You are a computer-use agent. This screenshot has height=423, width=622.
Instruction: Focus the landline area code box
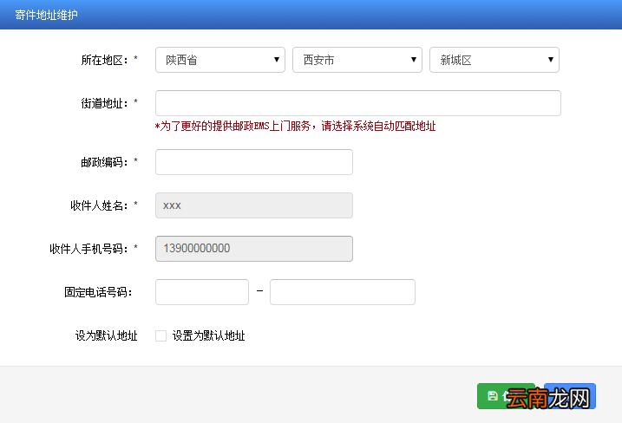[x=202, y=292]
